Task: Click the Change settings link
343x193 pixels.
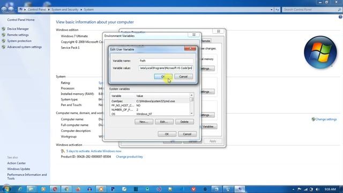Action: [326, 119]
